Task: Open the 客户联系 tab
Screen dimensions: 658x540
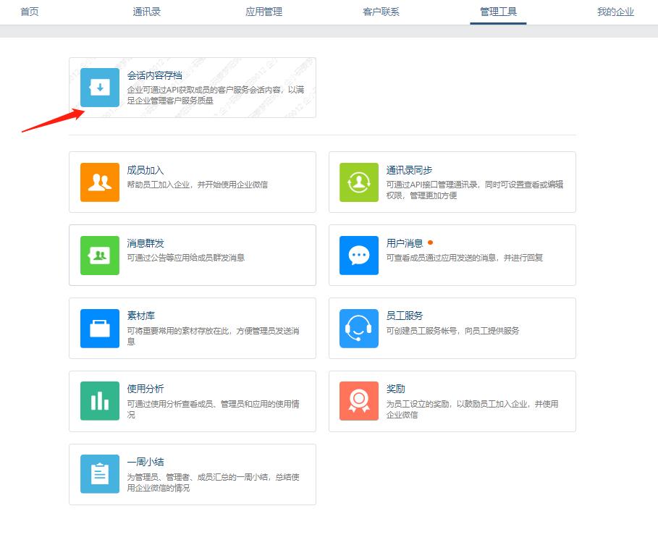Action: pyautogui.click(x=381, y=12)
